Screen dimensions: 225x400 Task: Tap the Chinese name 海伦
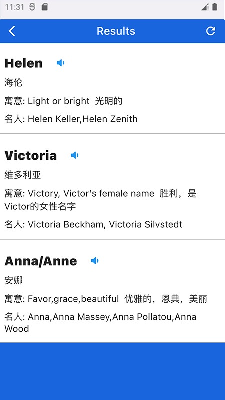pos(14,82)
